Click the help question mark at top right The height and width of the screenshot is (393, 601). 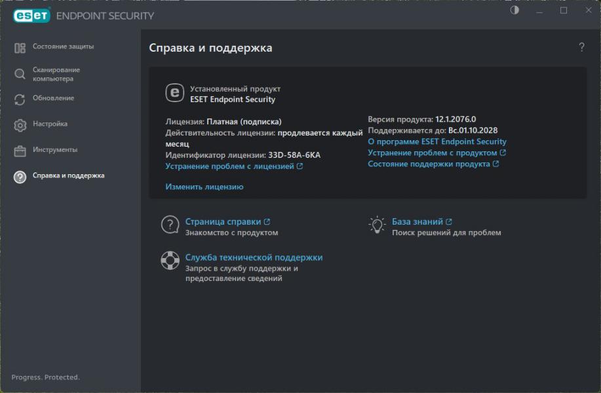click(x=581, y=47)
